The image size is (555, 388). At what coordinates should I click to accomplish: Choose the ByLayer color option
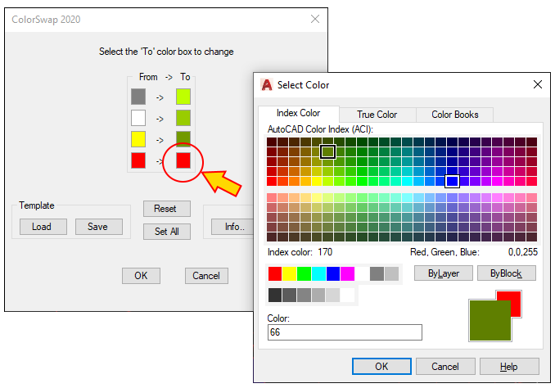[x=444, y=273]
